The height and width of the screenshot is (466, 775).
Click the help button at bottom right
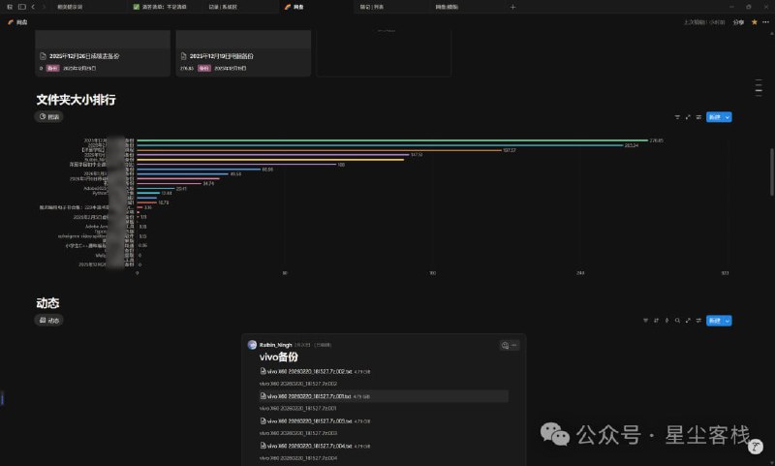coord(758,446)
